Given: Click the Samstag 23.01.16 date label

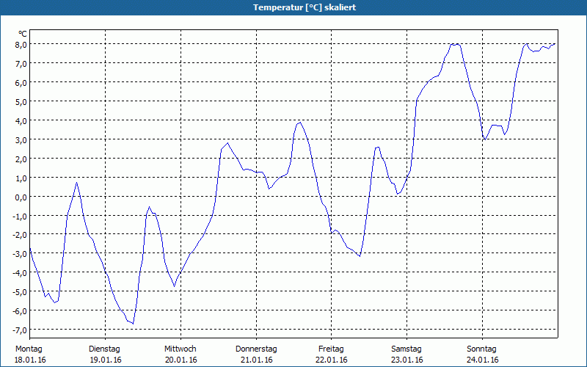Looking at the screenshot, I should pos(406,355).
